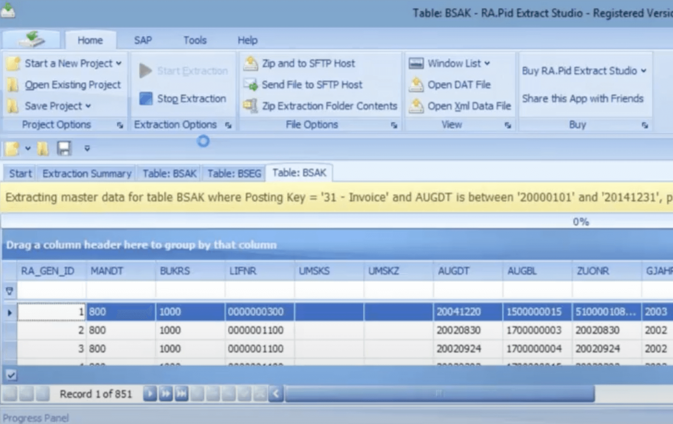Image resolution: width=673 pixels, height=424 pixels.
Task: Click the Open Existing Project button label
Action: pyautogui.click(x=73, y=85)
